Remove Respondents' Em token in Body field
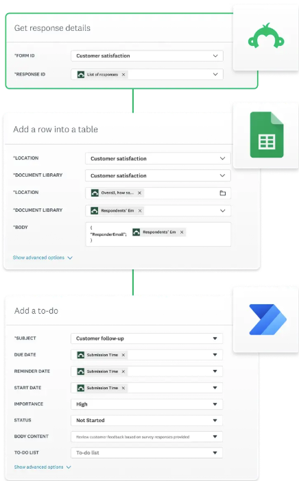This screenshot has height=481, width=299. [182, 232]
